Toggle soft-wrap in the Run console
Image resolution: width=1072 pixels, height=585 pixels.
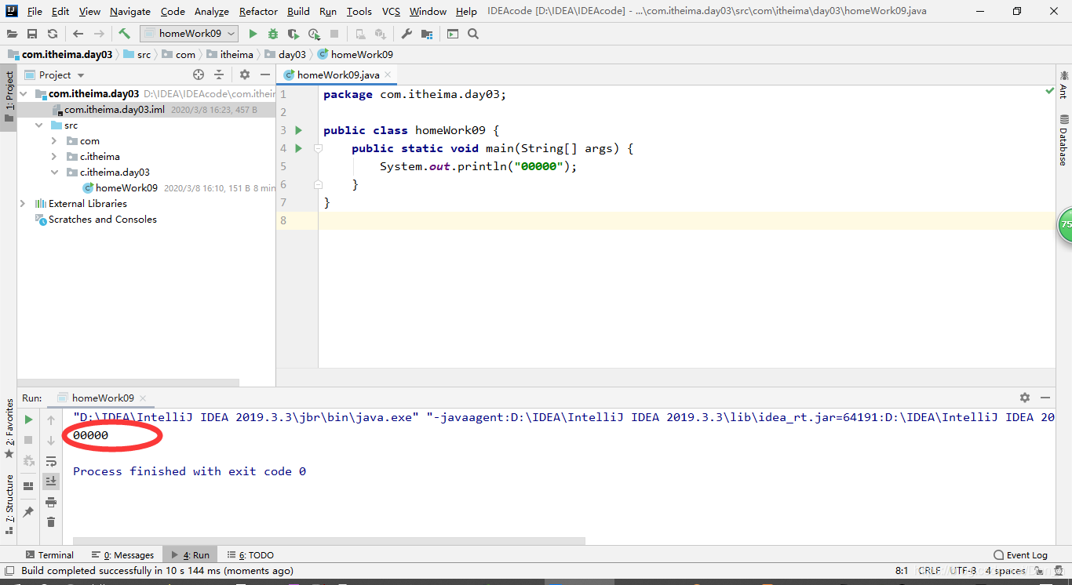(x=51, y=461)
